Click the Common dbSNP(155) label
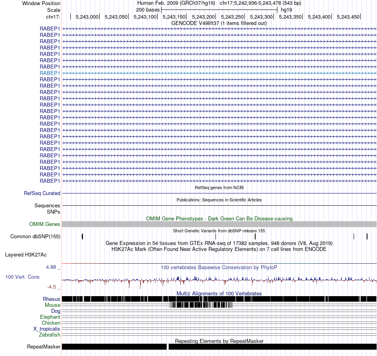 coord(35,237)
